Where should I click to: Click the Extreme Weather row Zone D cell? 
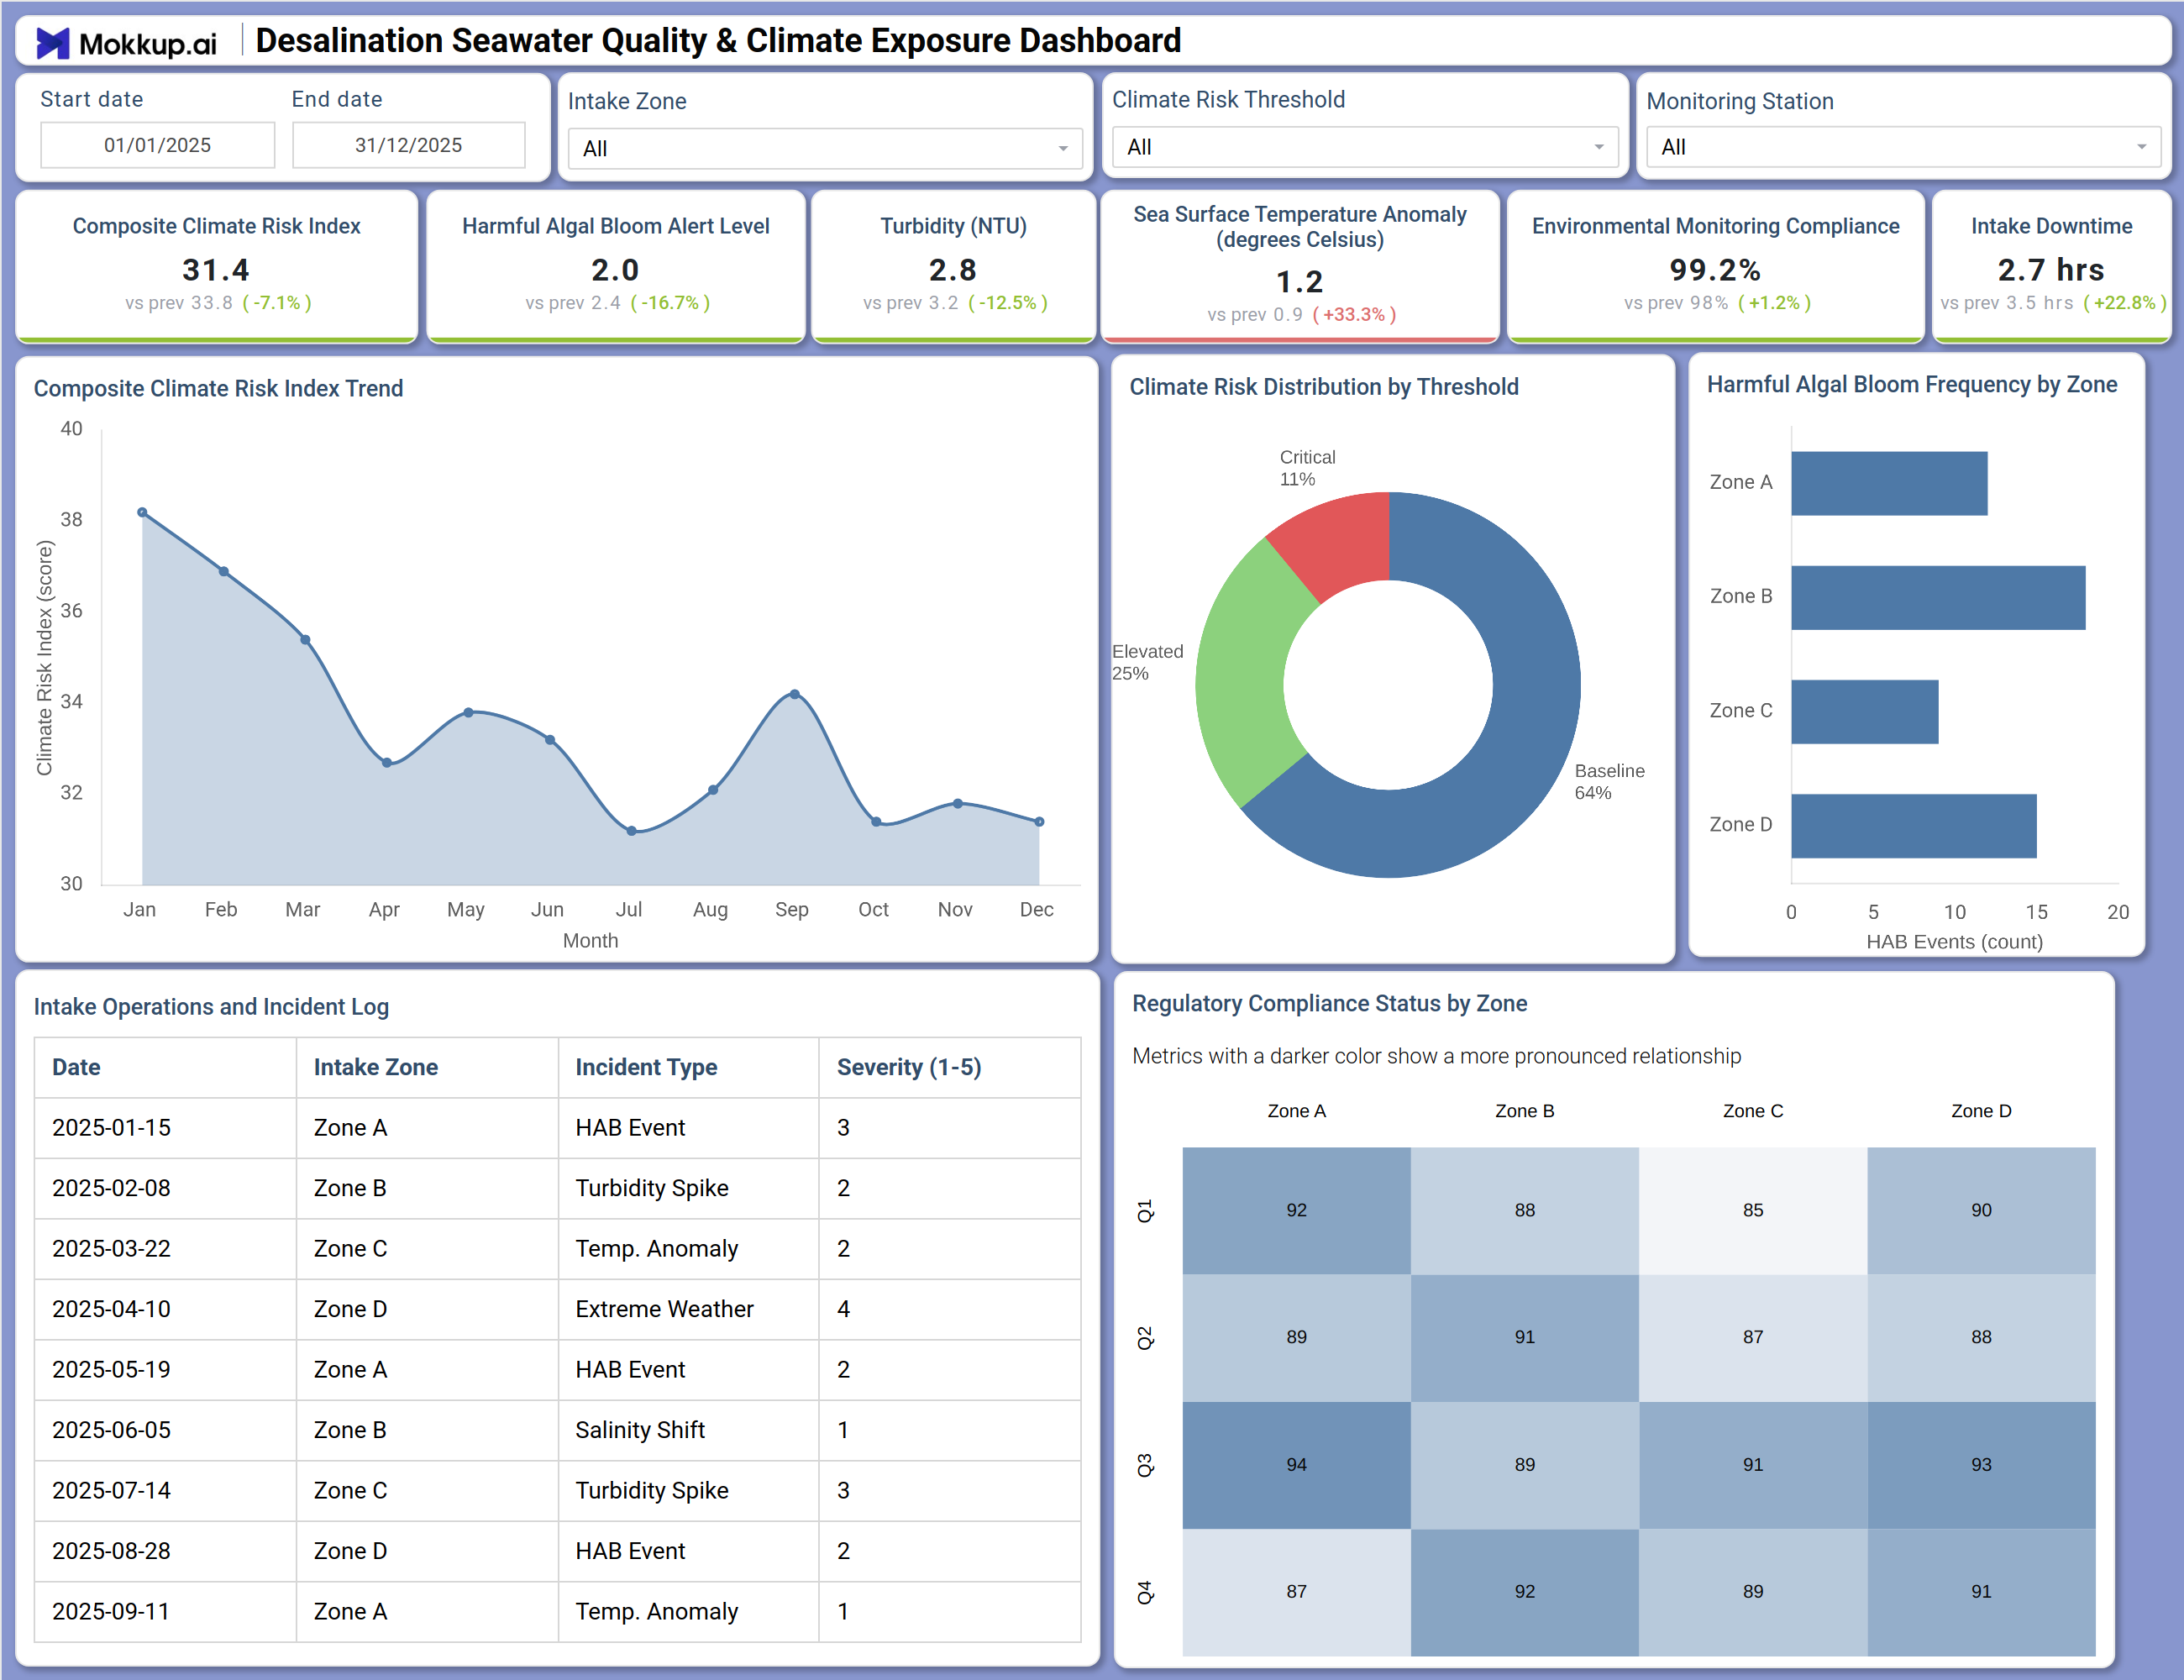pos(427,1309)
